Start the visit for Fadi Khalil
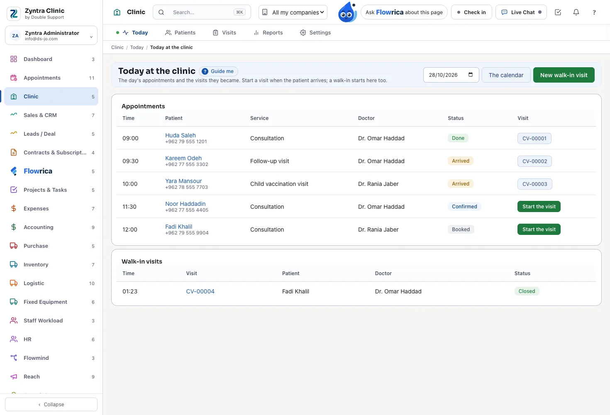 point(539,229)
